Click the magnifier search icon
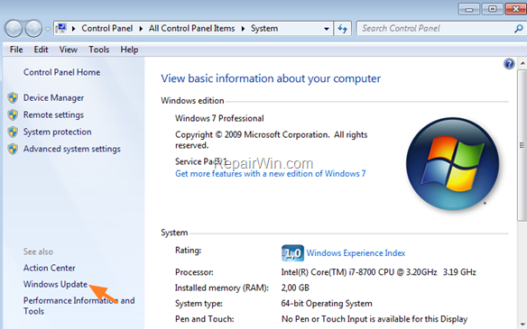 [518, 29]
